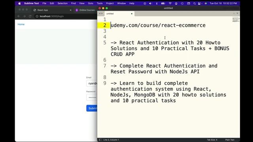Viewport: 253px width, 142px height.
Task: Open Control Center icon in menu bar
Action: [x=200, y=4]
